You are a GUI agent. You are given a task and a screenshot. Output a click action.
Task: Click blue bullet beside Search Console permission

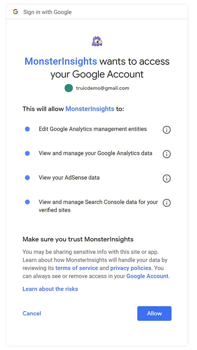point(28,202)
